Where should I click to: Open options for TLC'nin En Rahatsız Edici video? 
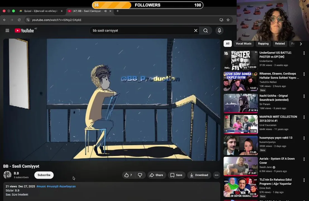coord(304,180)
